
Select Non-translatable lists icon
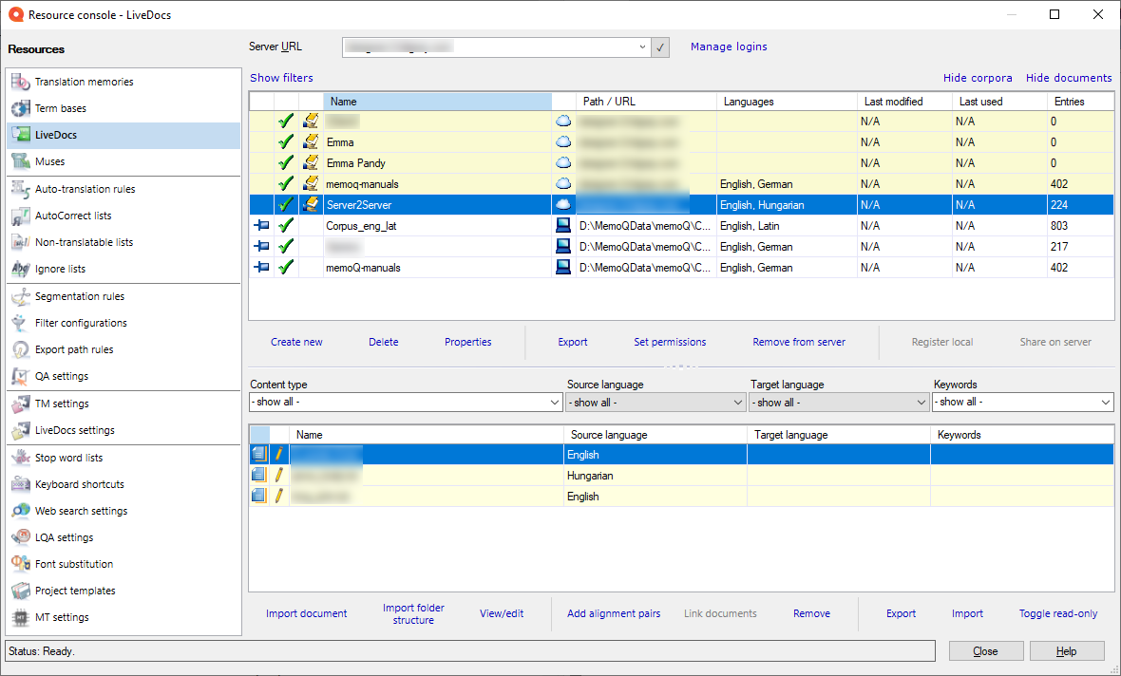click(21, 242)
